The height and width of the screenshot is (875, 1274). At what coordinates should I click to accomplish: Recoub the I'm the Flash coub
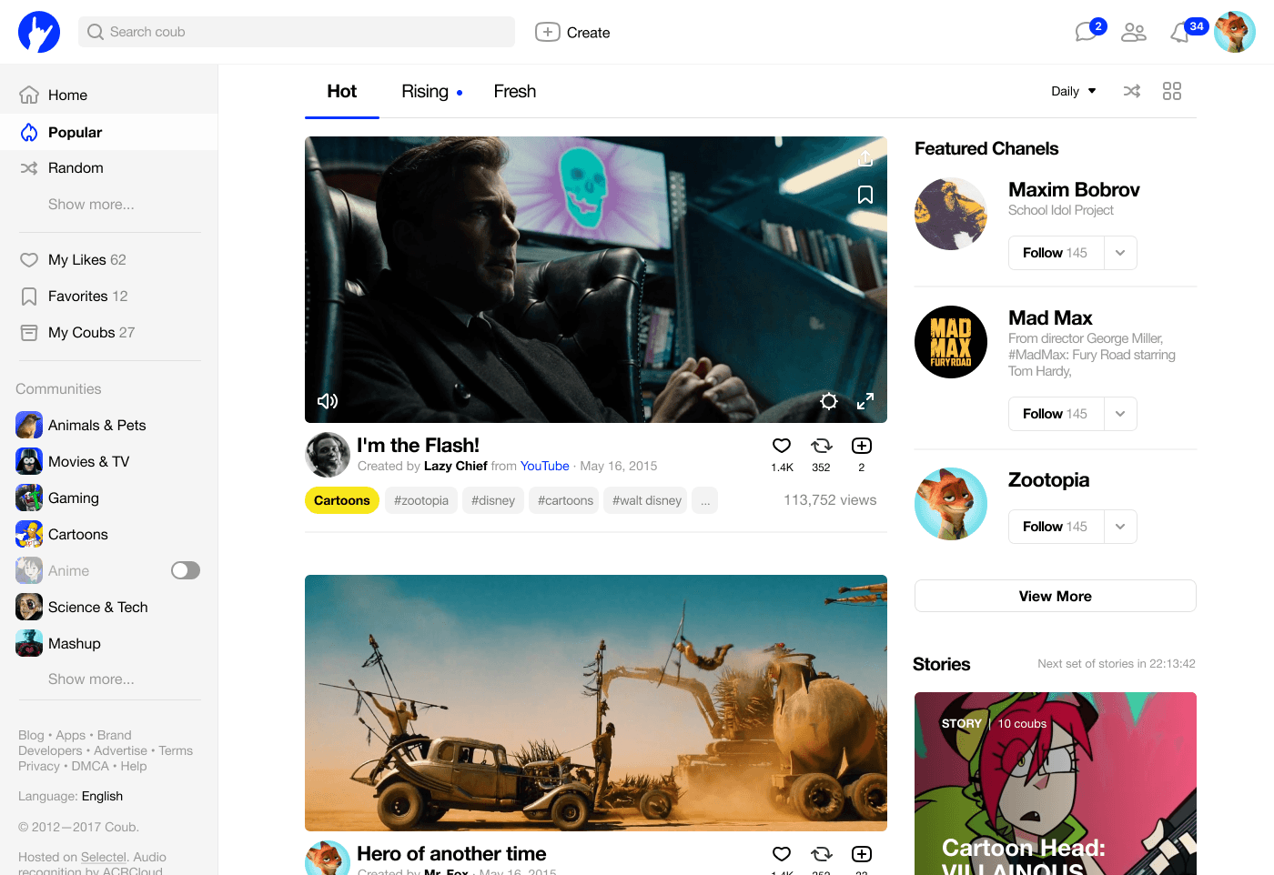point(822,446)
